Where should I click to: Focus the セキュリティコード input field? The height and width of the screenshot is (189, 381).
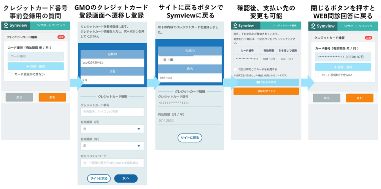(x=112, y=163)
